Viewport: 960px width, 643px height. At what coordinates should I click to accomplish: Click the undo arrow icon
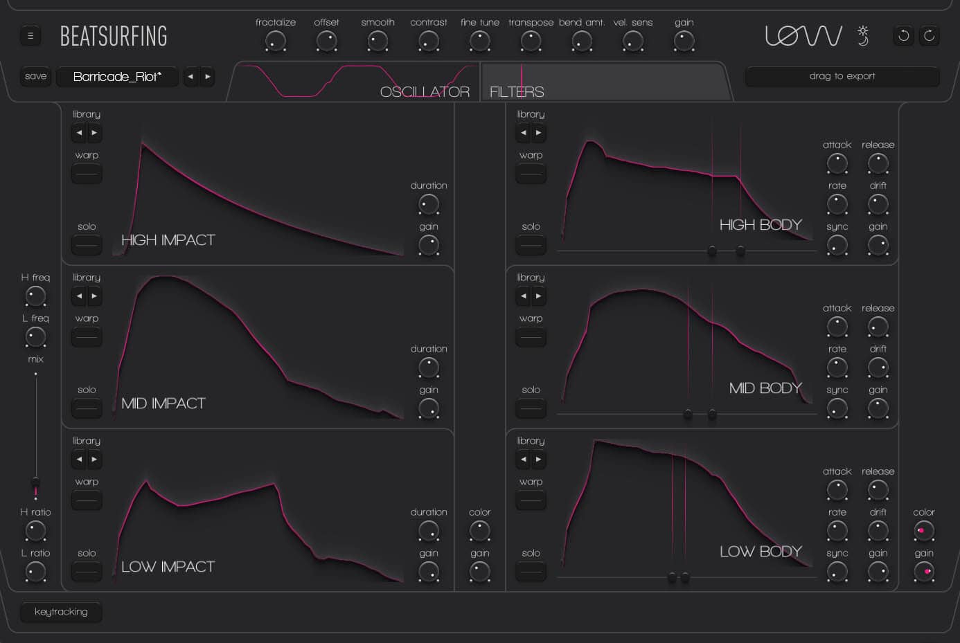point(903,35)
